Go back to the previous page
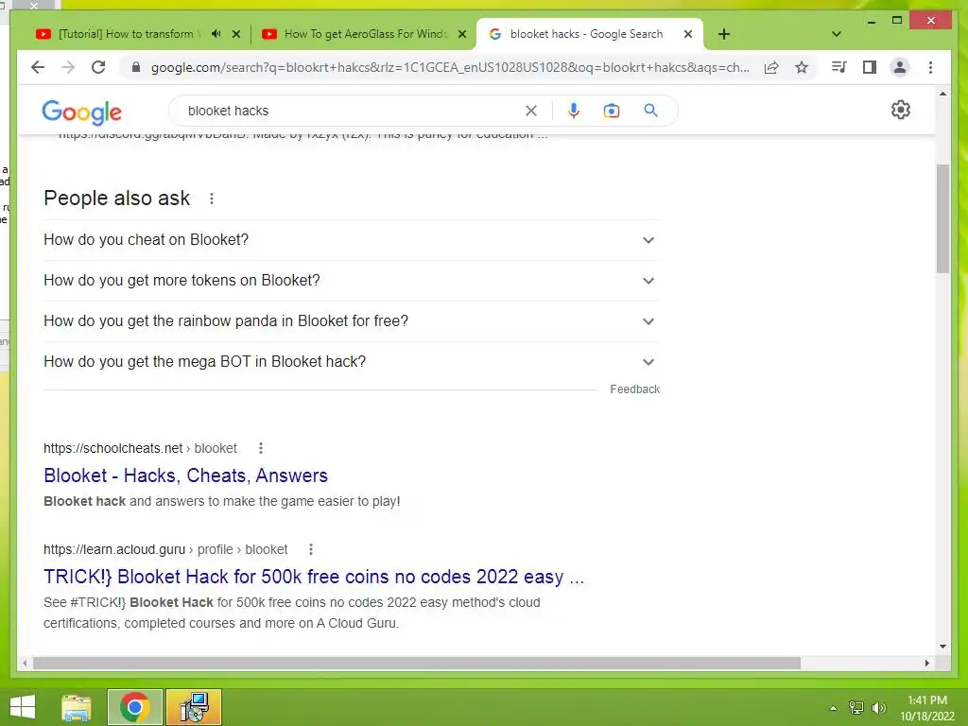Image resolution: width=968 pixels, height=726 pixels. 38,67
